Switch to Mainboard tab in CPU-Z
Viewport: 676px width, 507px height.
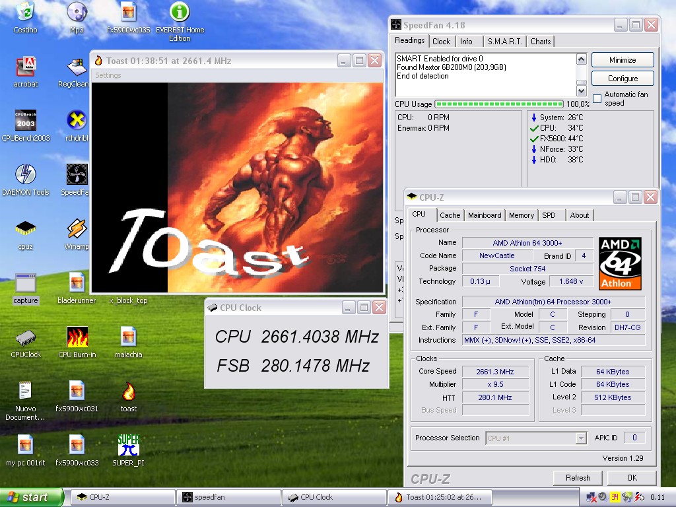pyautogui.click(x=485, y=215)
